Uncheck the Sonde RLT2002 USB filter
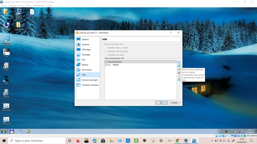Image resolution: width=257 pixels, height=144 pixels. tap(106, 62)
